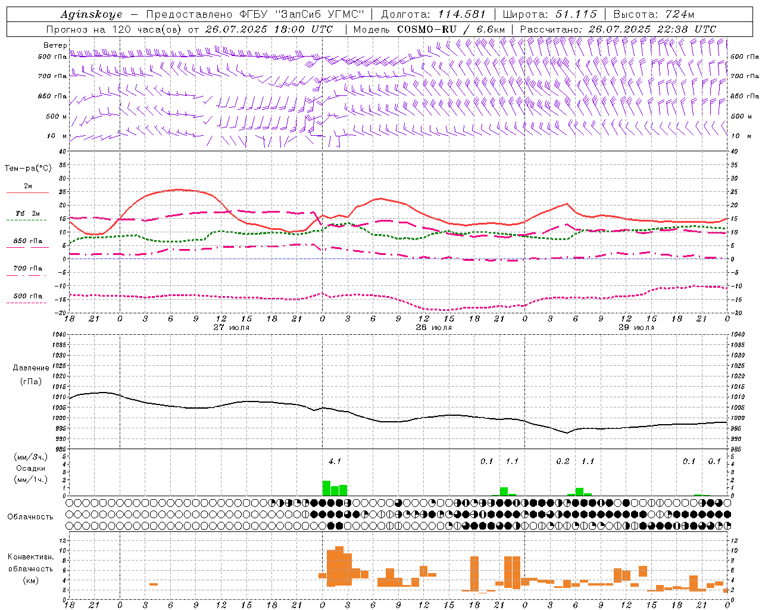Click the Давление (гПа) pressure panel label
The height and width of the screenshot is (610, 762).
(x=30, y=374)
